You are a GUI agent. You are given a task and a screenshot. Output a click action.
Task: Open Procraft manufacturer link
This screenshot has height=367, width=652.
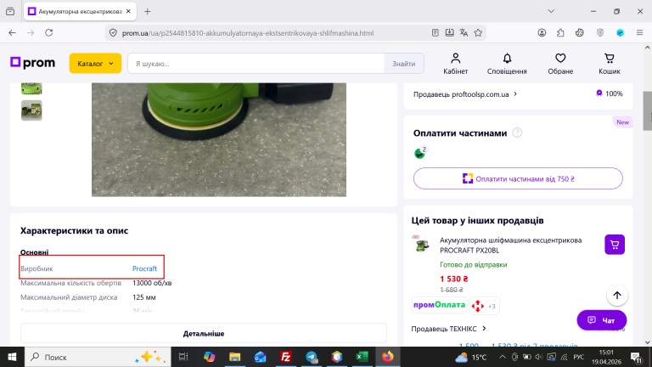(144, 268)
